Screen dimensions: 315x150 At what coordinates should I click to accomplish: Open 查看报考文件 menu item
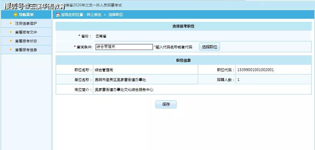(26, 32)
